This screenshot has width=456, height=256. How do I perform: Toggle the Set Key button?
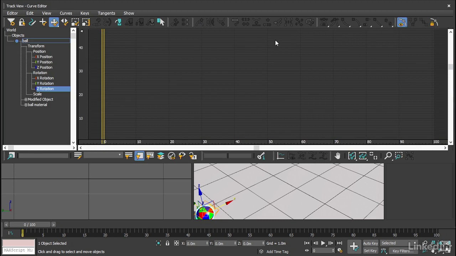370,251
